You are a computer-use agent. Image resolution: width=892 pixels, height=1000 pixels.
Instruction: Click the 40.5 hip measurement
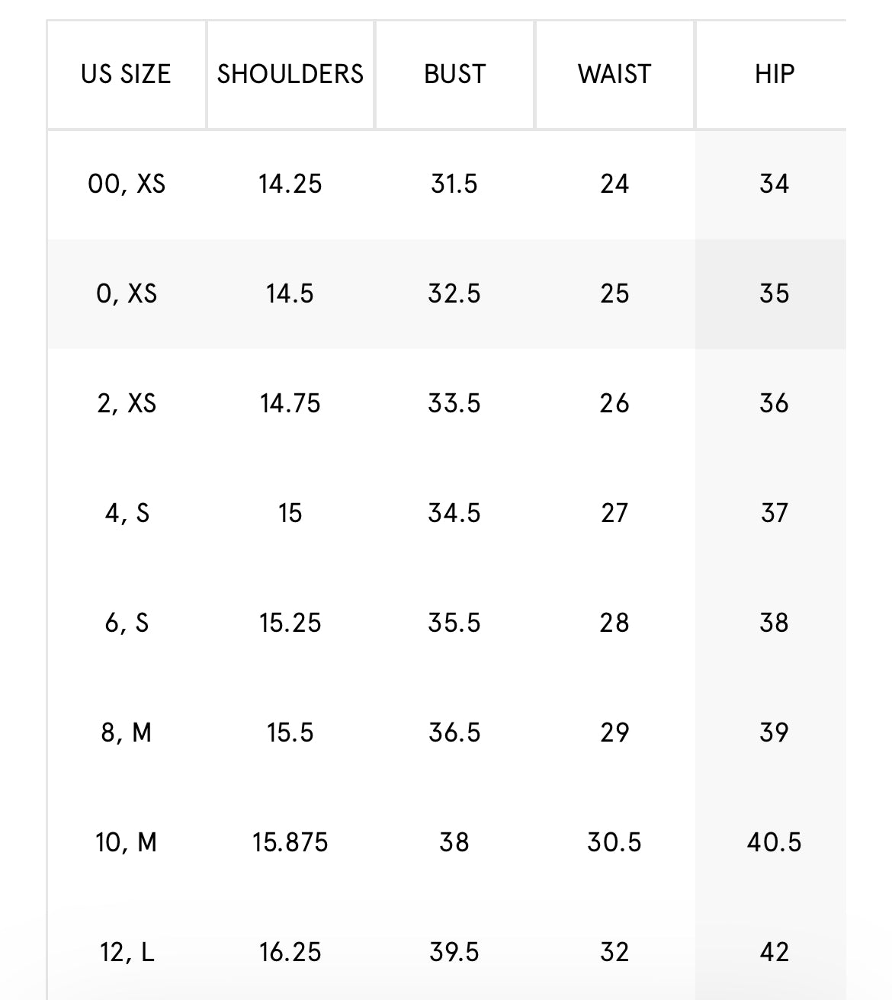click(774, 842)
